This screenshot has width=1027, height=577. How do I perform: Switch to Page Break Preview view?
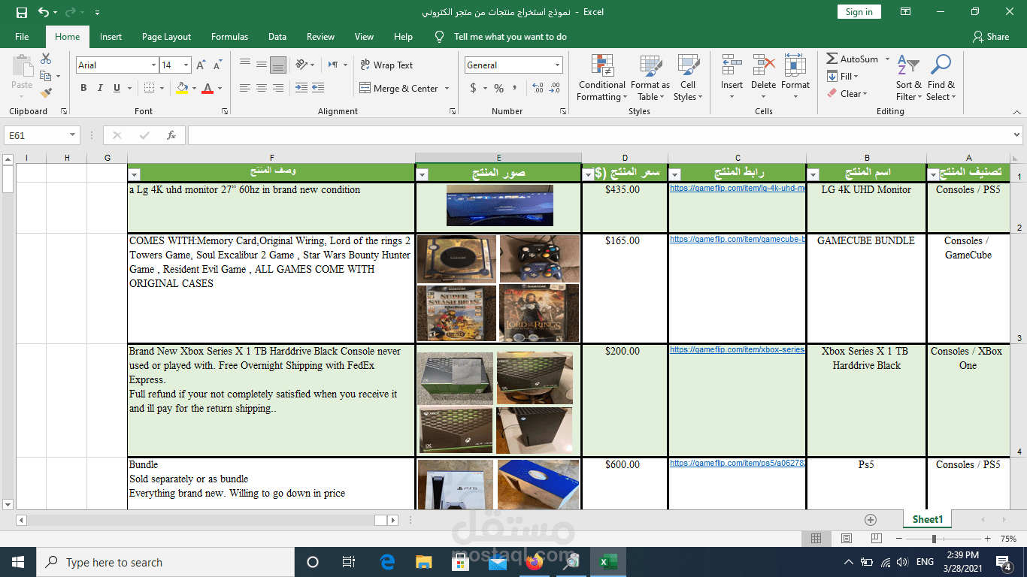pos(875,539)
